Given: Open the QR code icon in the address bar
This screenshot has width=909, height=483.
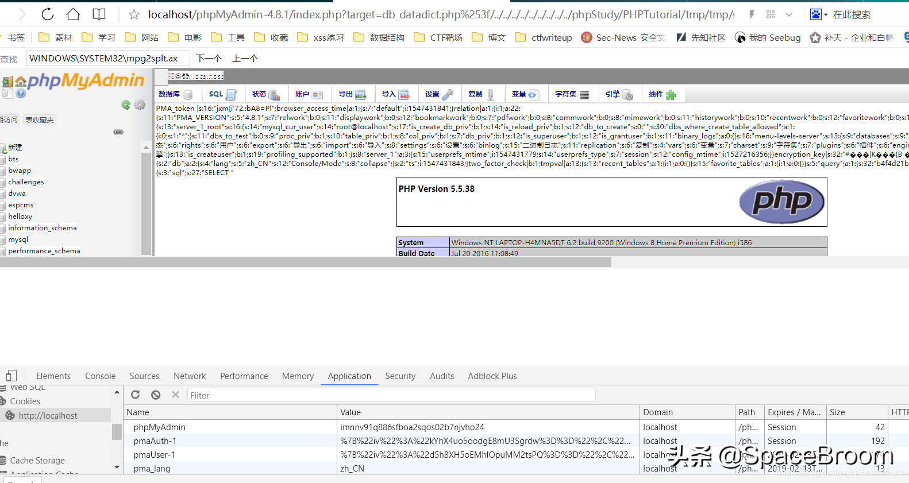Looking at the screenshot, I should tap(771, 14).
